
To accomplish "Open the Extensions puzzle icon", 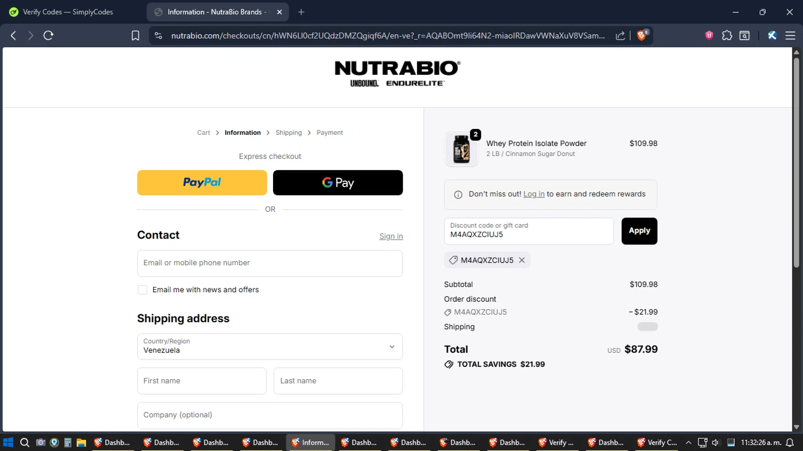I will point(727,35).
